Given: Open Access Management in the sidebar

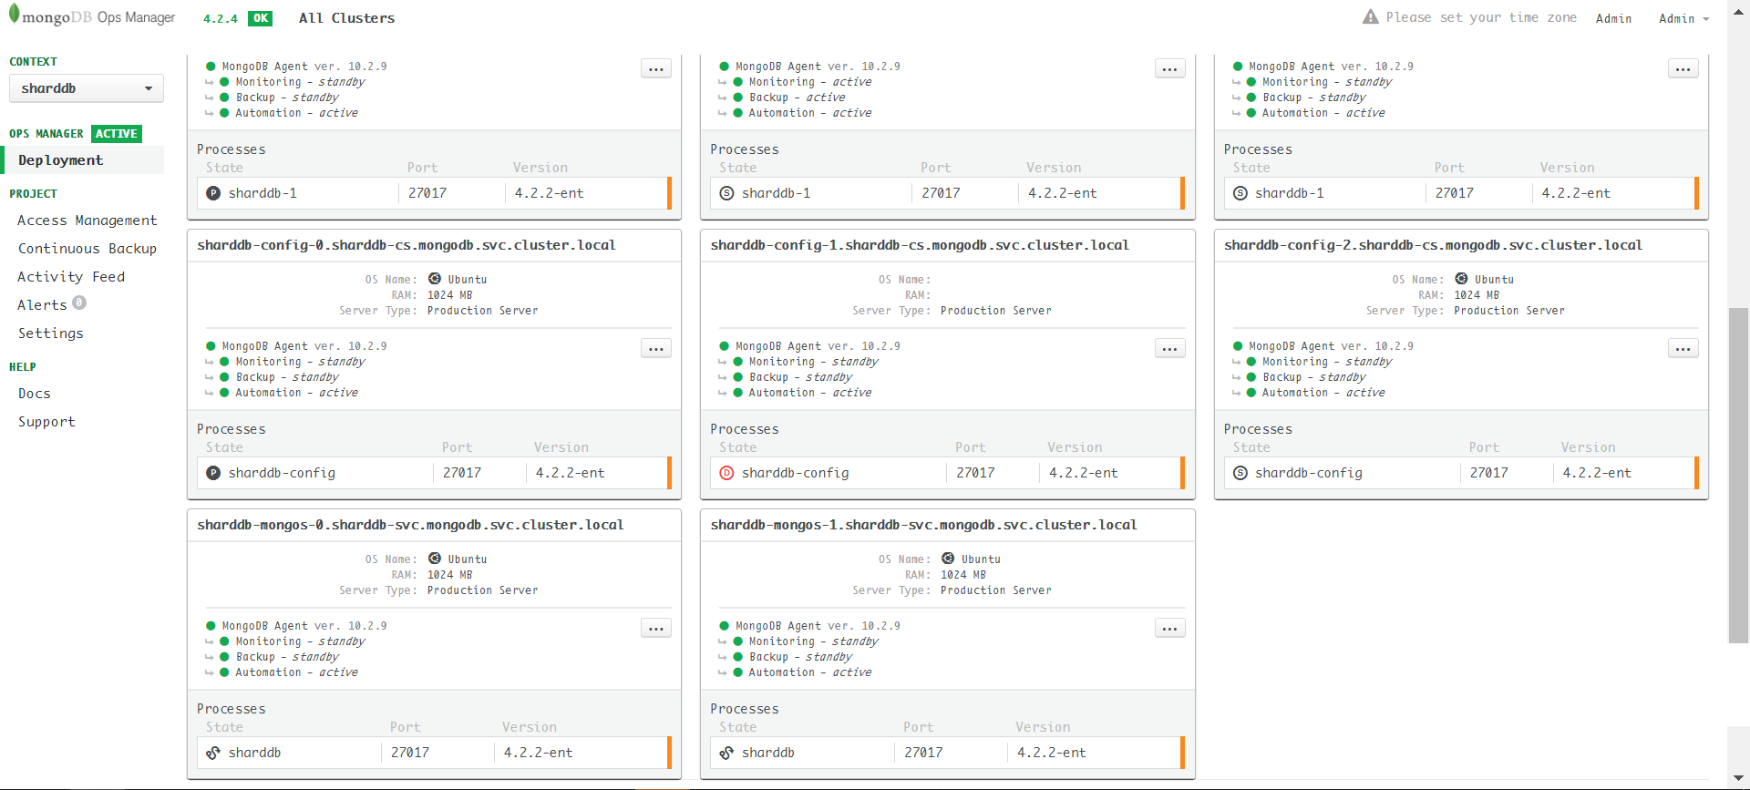Looking at the screenshot, I should coord(87,221).
